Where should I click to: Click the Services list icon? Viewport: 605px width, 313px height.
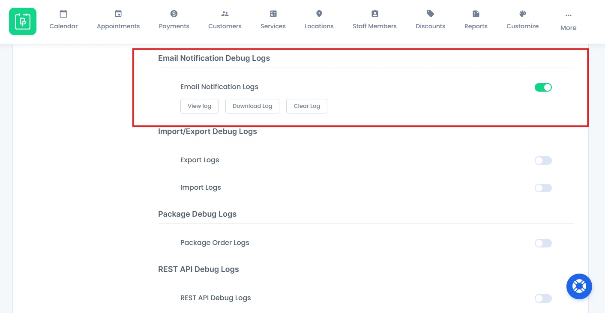tap(273, 14)
